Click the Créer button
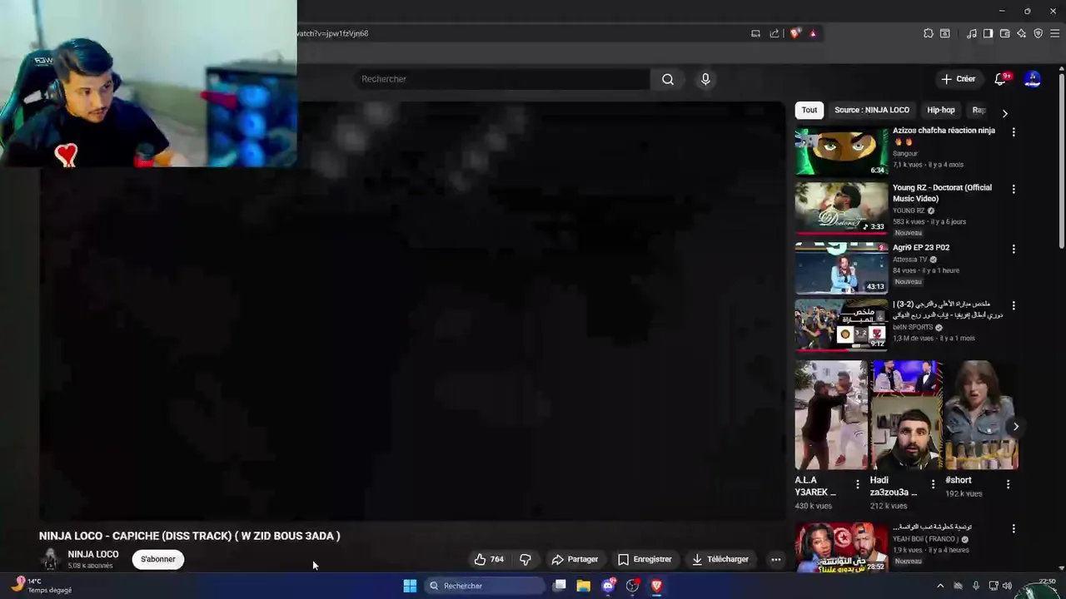 pos(958,79)
